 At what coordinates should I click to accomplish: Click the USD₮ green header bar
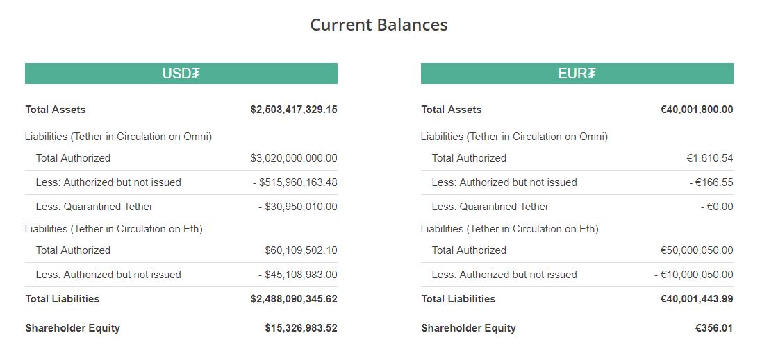coord(181,74)
